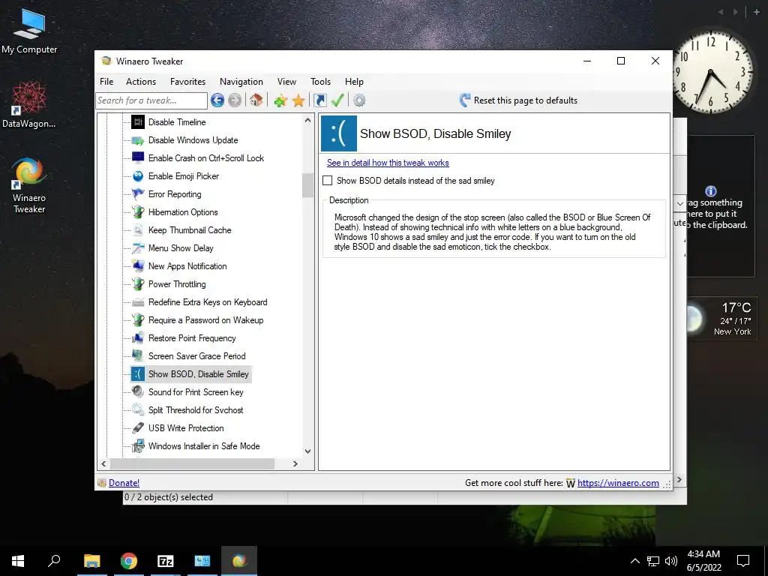The height and width of the screenshot is (576, 768).
Task: Click the Donate! link
Action: (x=124, y=483)
